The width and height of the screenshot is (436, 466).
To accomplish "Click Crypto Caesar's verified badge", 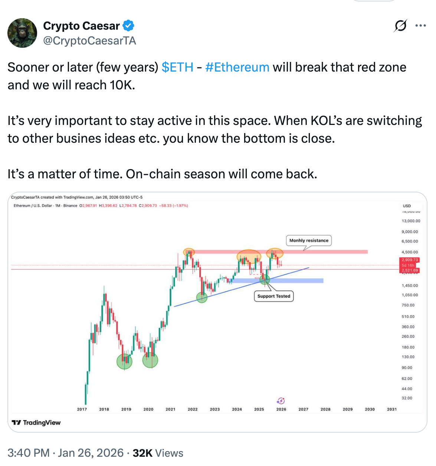I will 128,25.
